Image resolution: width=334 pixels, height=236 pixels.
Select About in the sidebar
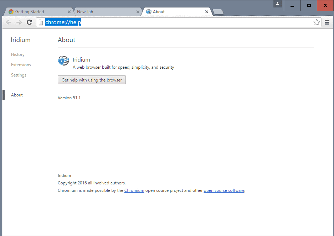(17, 95)
